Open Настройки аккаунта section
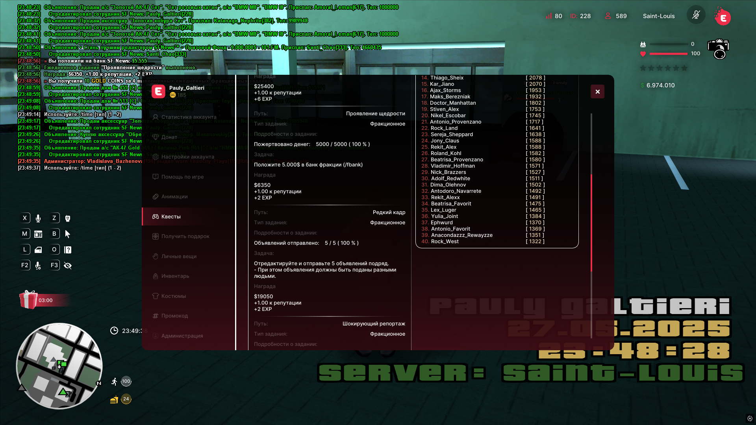Screen dimensions: 756x425 coord(189,157)
